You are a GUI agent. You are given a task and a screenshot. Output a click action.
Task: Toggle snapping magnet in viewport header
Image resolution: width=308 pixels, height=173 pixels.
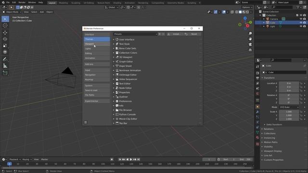click(x=128, y=7)
